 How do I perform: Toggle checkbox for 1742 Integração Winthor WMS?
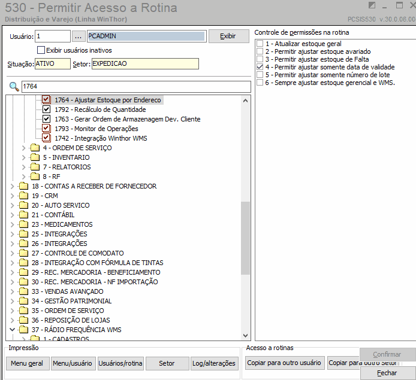pyautogui.click(x=46, y=138)
